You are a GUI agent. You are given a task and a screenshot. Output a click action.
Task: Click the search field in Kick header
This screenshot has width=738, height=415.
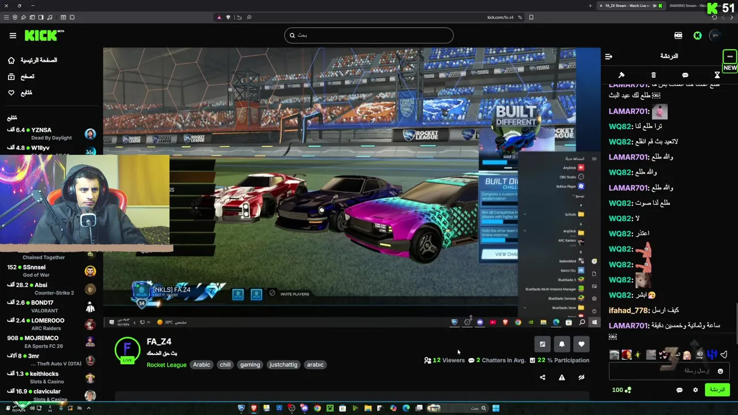[368, 35]
